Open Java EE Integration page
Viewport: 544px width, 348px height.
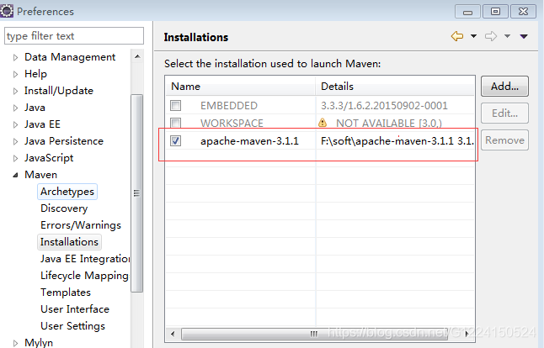[85, 259]
